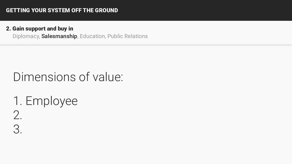
Task: Click the word Dimensions in the heading
Action: 44,77
